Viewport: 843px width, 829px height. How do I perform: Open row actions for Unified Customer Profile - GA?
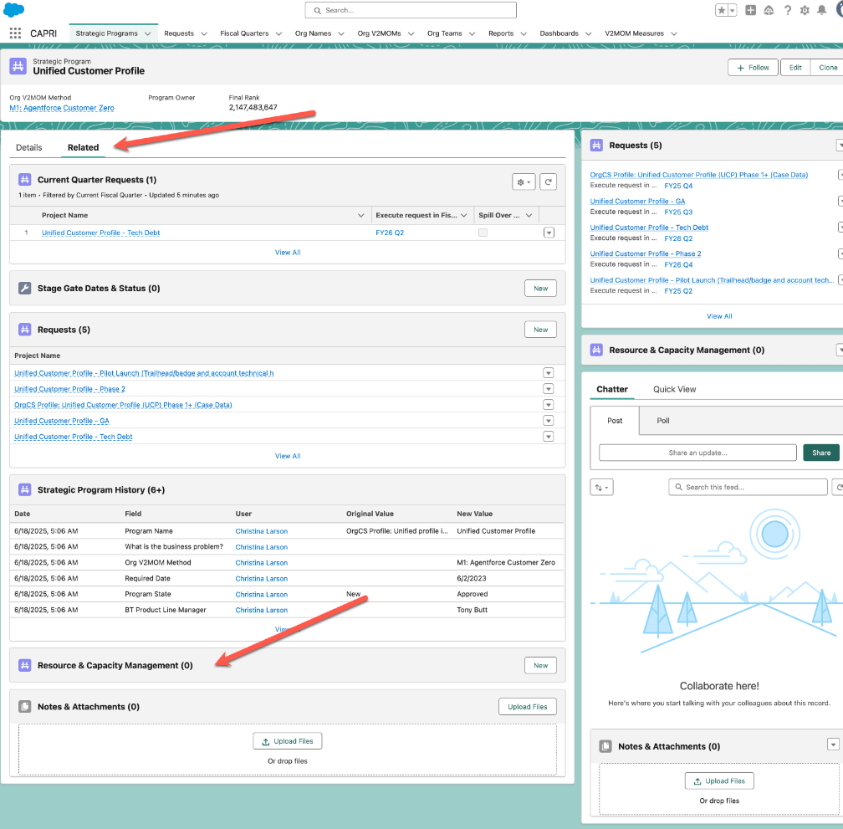pos(548,421)
